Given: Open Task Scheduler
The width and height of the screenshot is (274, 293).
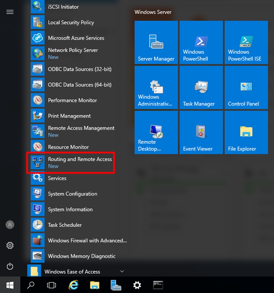Looking at the screenshot, I should coord(78,225).
